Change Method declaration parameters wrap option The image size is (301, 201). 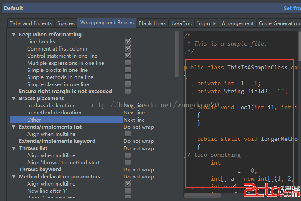tap(139, 177)
